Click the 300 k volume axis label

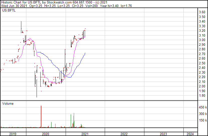203,114
